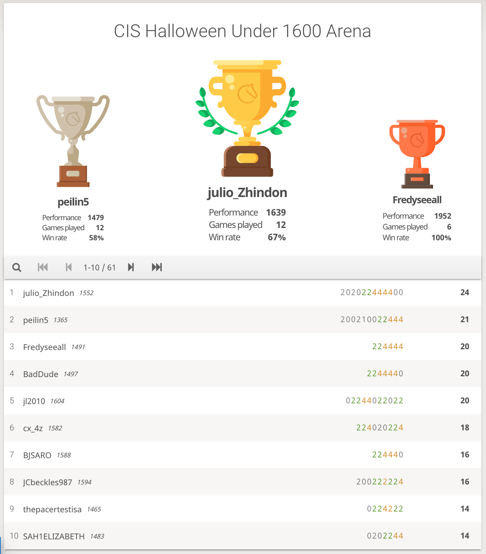Click the bronze trophy above Fredyseeall
Image resolution: width=486 pixels, height=554 pixels.
(x=417, y=154)
